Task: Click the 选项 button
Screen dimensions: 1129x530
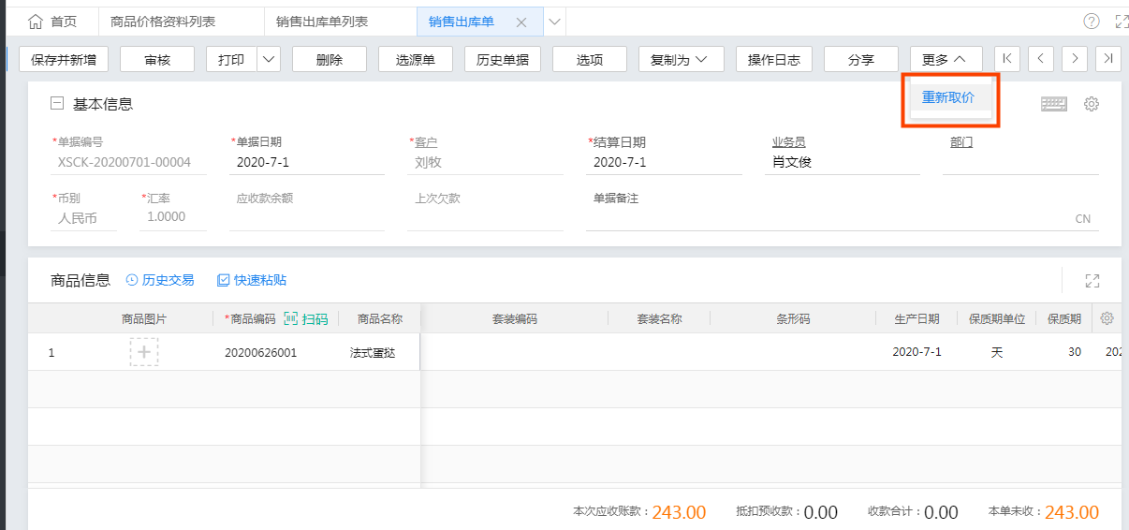Action: click(590, 59)
